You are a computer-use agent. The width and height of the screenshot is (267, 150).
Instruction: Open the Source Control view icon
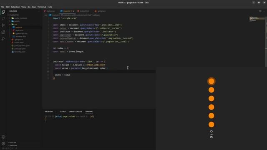[x=3, y=25]
